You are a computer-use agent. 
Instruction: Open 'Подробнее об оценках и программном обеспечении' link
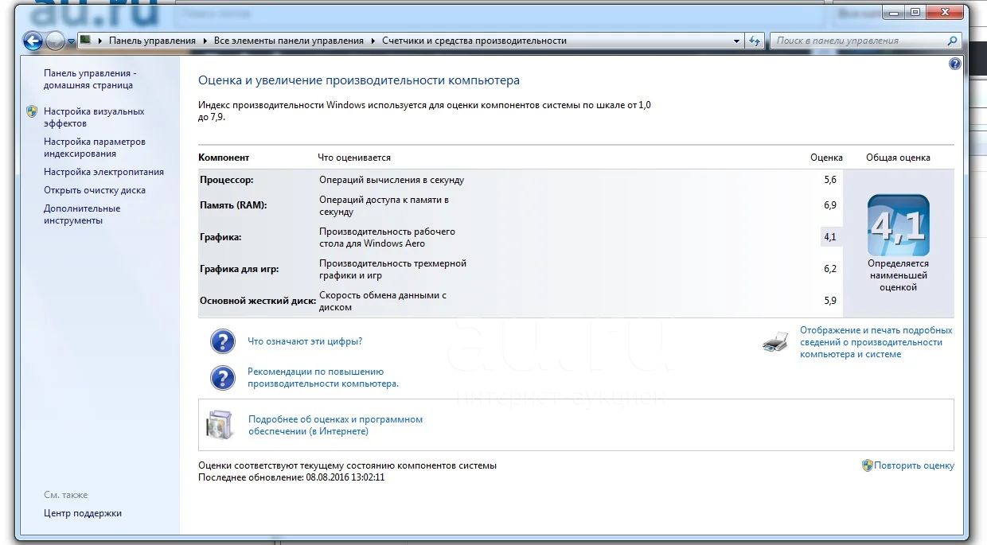coord(335,425)
